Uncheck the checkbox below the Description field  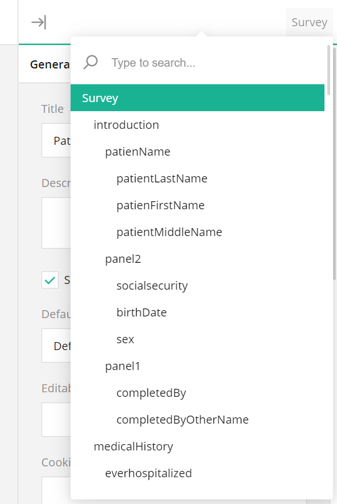(x=50, y=280)
